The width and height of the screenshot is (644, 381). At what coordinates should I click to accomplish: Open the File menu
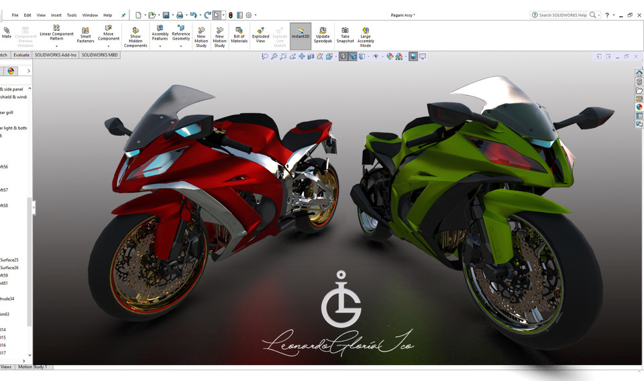point(15,15)
